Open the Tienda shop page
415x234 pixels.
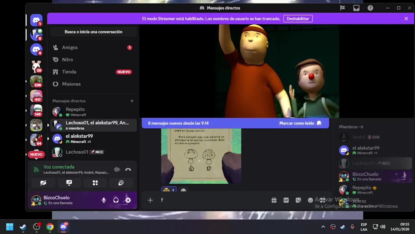94,72
